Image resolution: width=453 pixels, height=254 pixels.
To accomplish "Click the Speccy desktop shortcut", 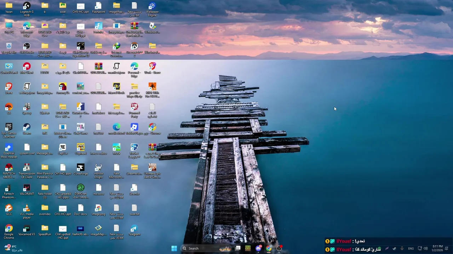I will [x=27, y=109].
